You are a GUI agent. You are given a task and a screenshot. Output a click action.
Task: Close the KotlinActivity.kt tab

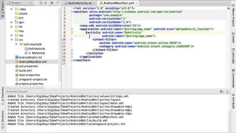pyautogui.click(x=94, y=3)
